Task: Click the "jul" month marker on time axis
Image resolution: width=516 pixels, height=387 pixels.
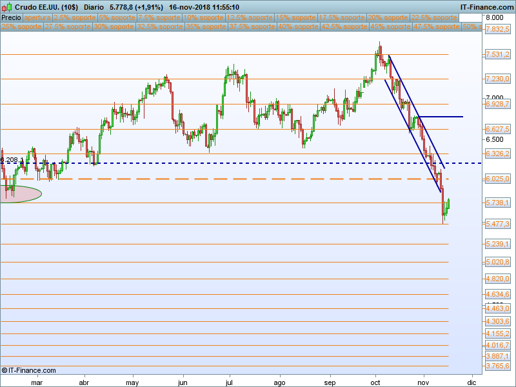Action: 230,382
